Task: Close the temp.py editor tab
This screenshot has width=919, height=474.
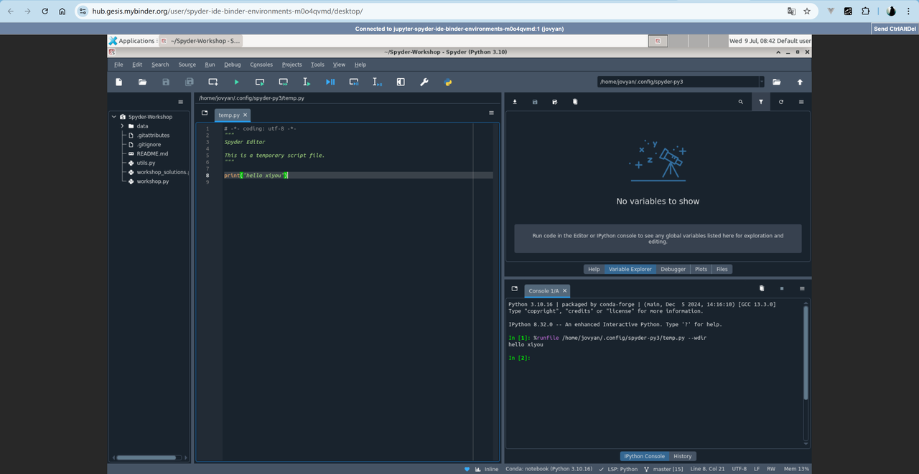Action: point(245,115)
